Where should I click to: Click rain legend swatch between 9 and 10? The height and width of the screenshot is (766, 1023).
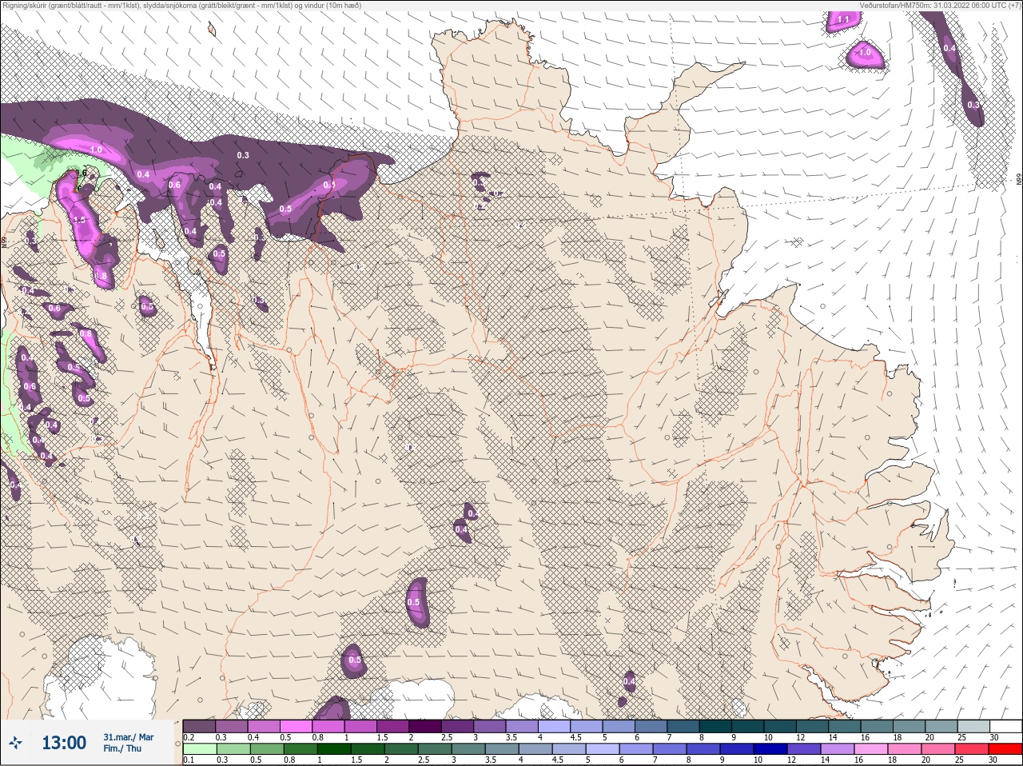[735, 749]
